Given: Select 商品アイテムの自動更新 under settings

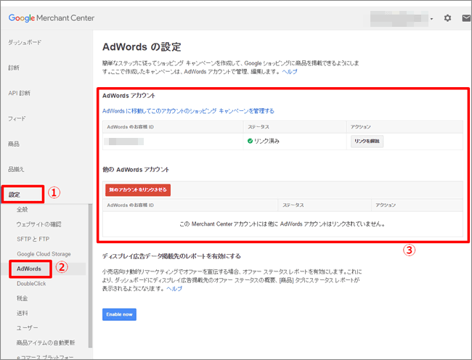Looking at the screenshot, I should pos(46,343).
